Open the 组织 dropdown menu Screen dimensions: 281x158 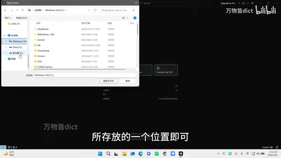pyautogui.click(x=8, y=18)
